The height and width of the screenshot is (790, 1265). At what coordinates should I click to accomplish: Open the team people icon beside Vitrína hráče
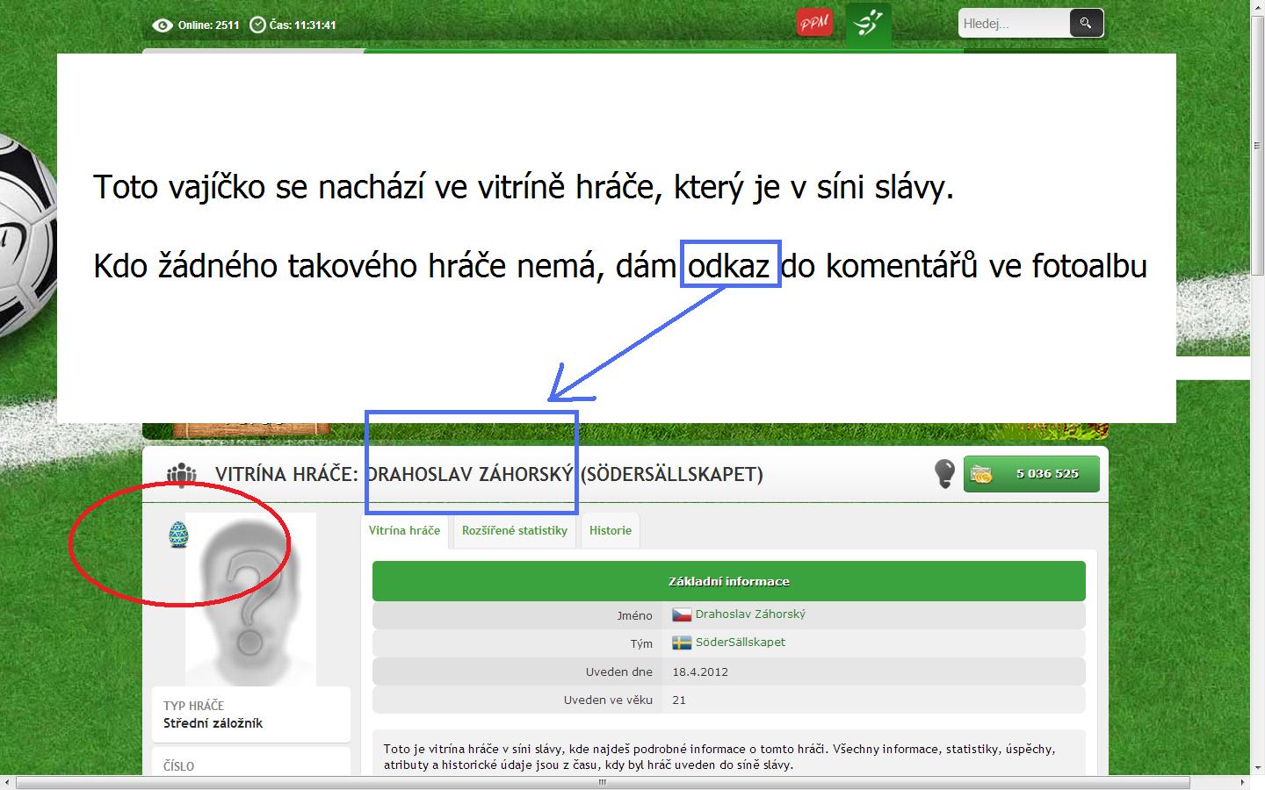(182, 474)
